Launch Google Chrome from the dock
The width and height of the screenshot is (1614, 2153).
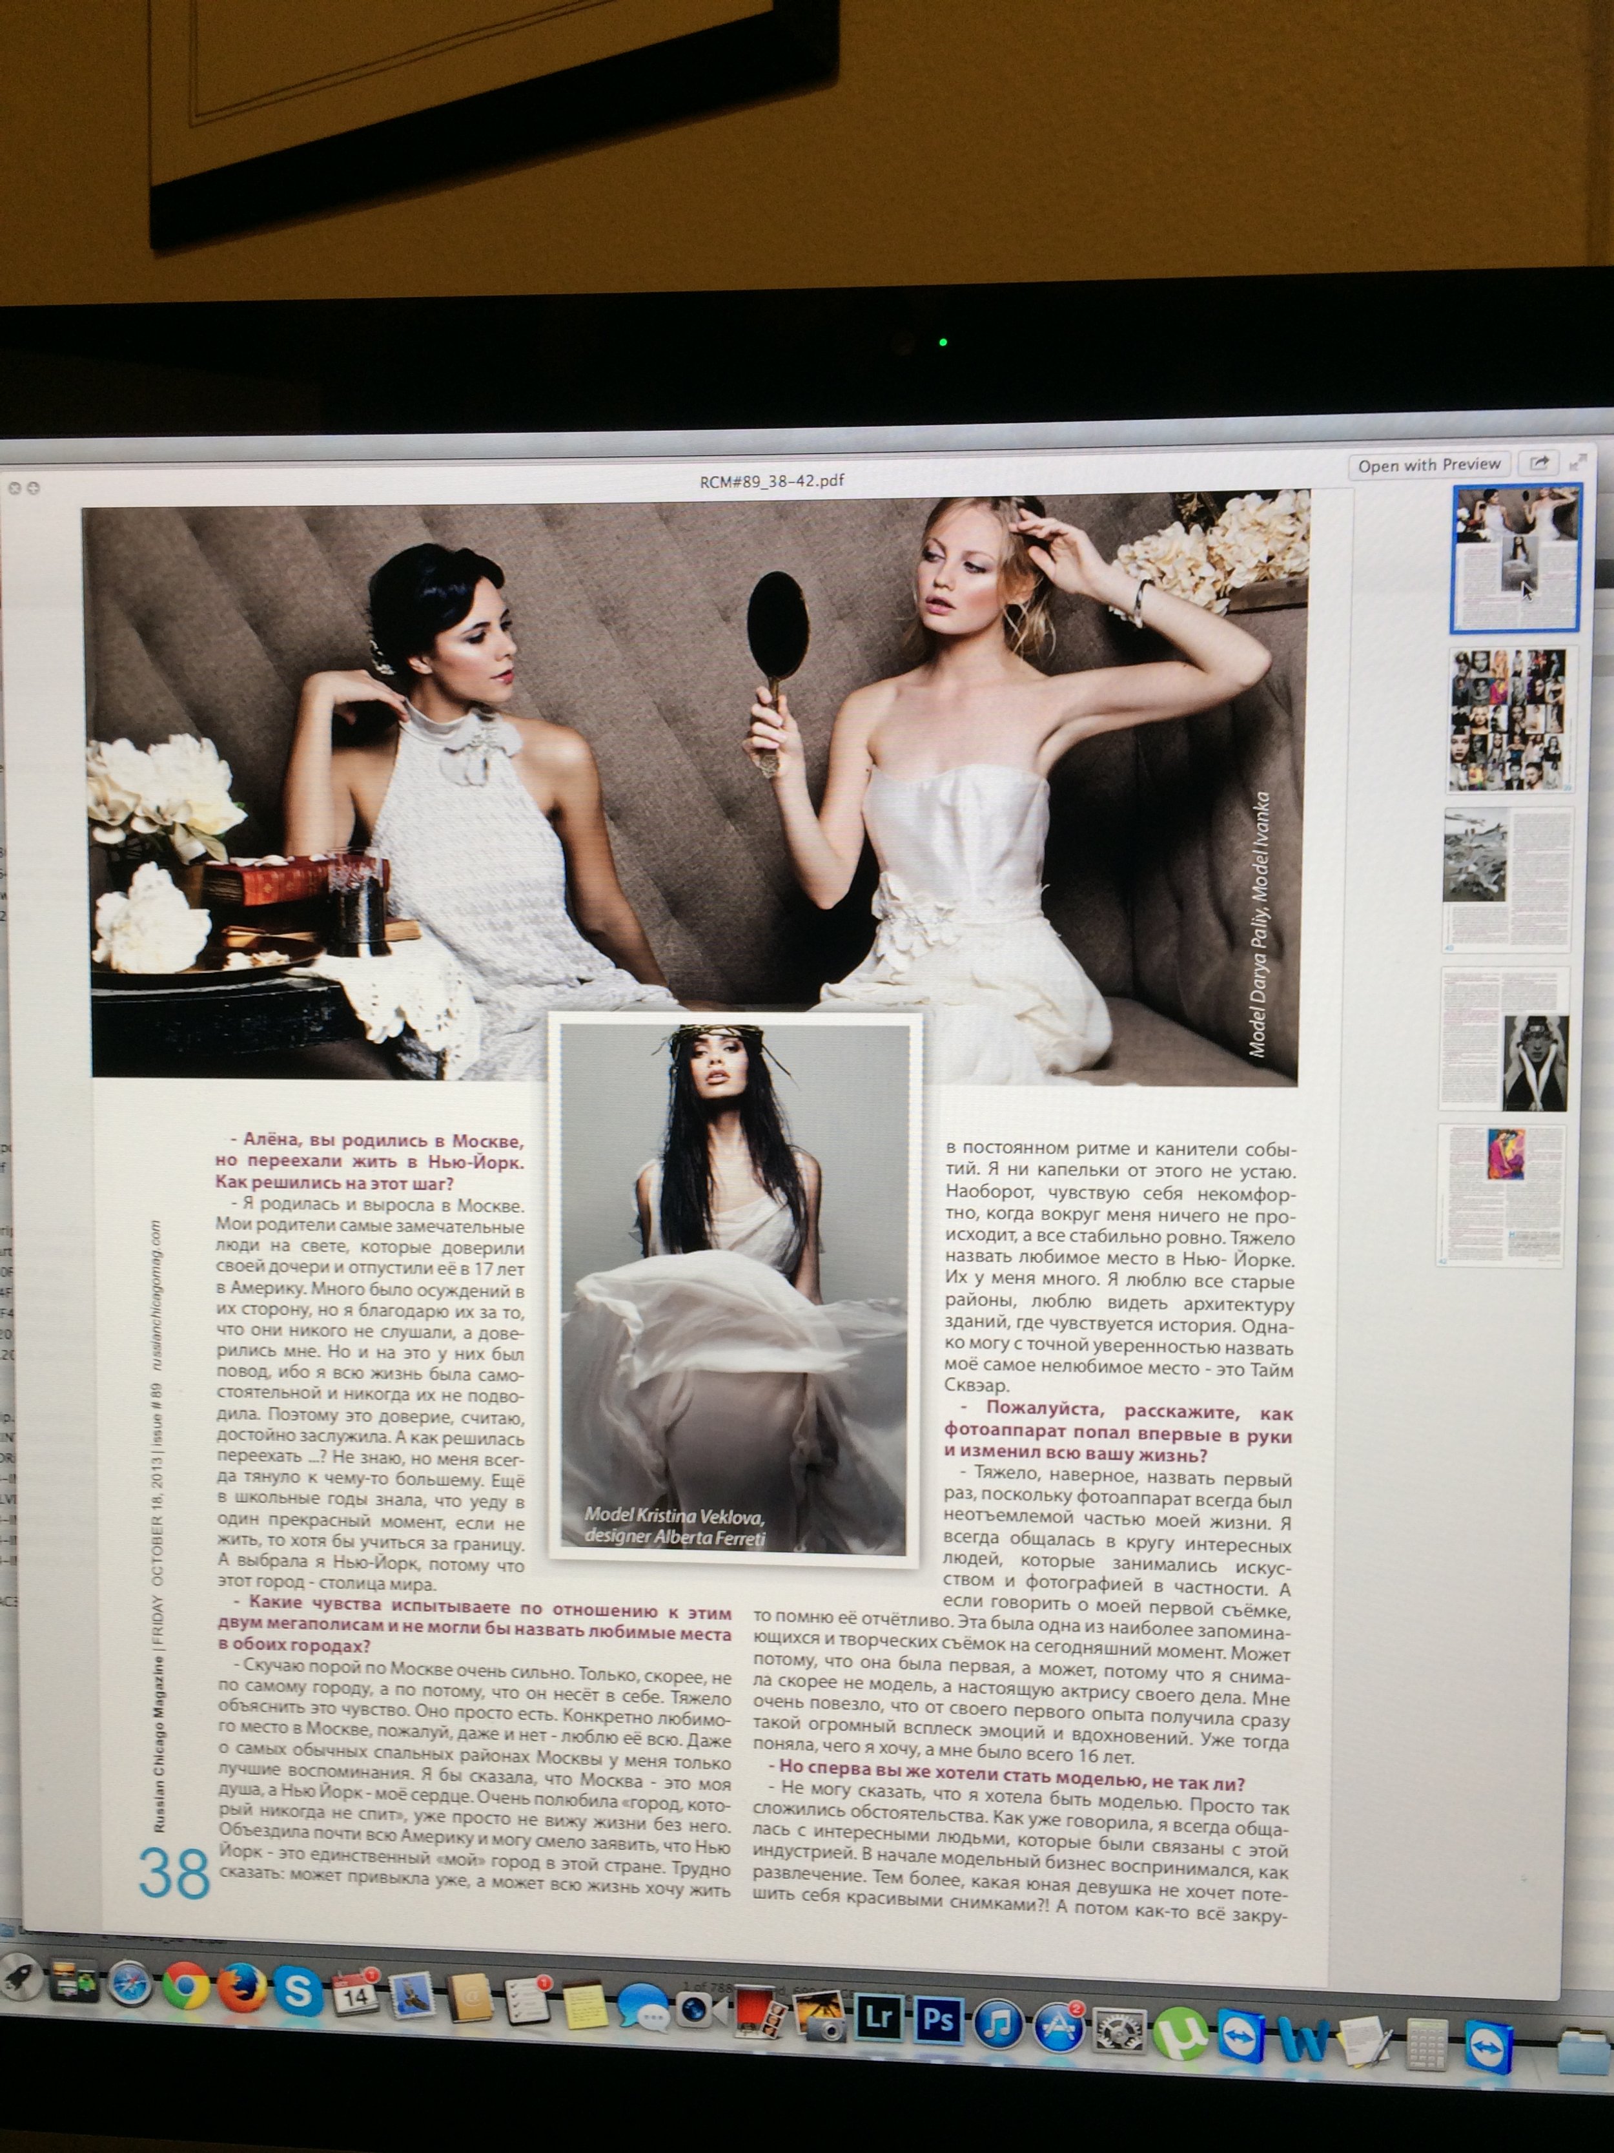pyautogui.click(x=186, y=1984)
